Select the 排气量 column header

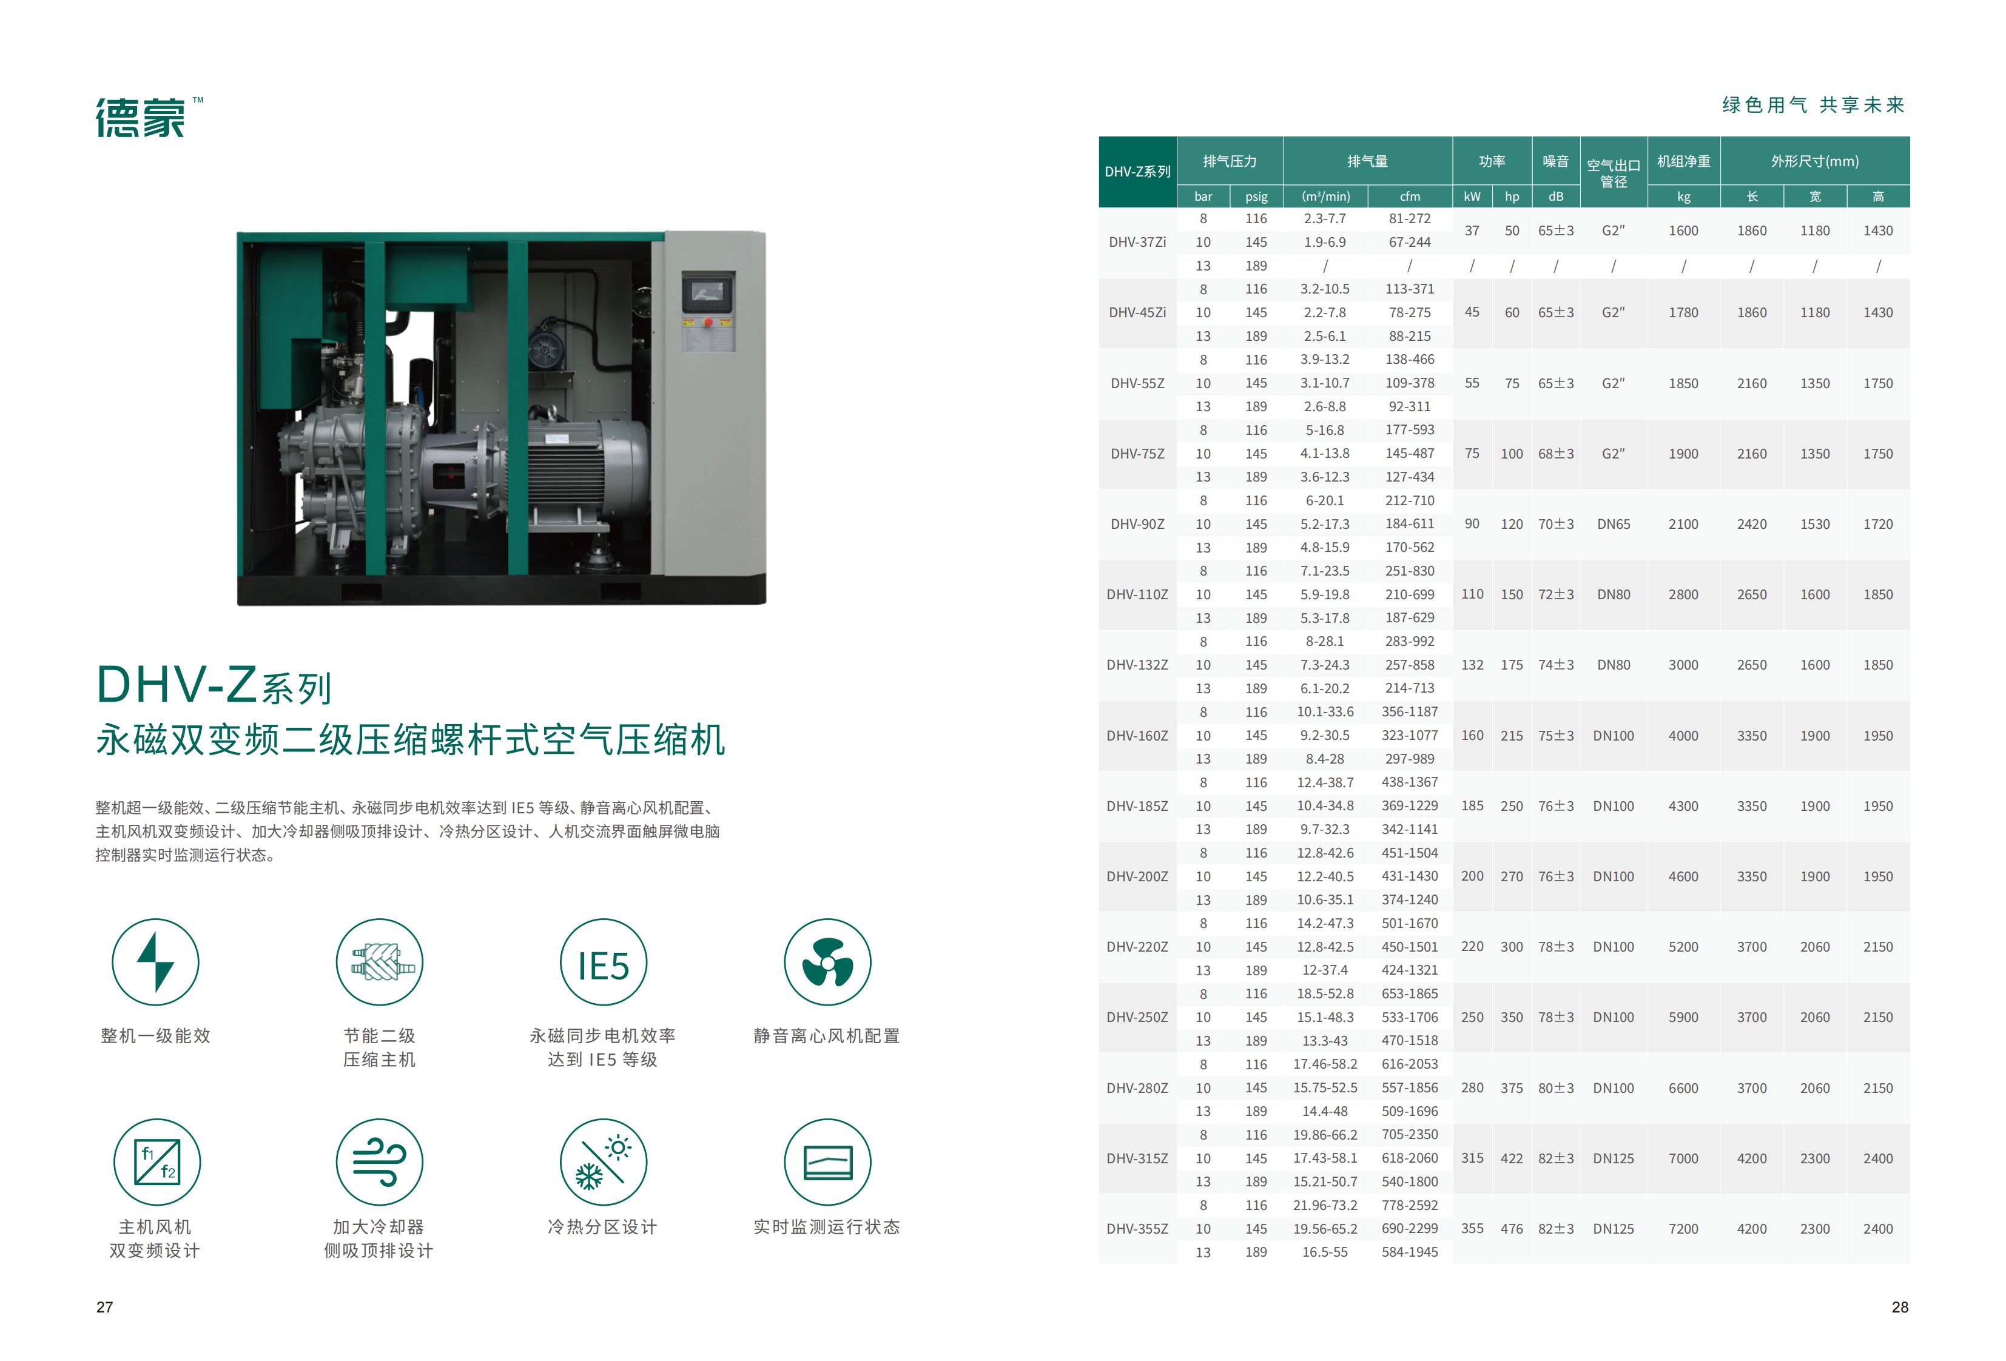pos(1367,161)
